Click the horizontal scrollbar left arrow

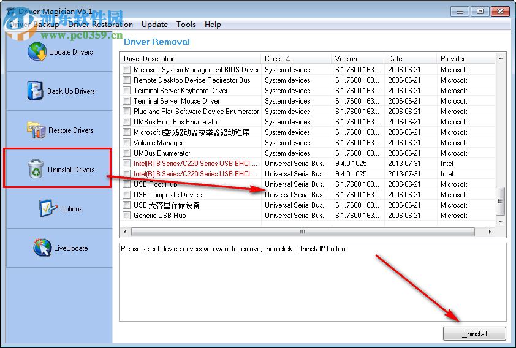(125, 232)
